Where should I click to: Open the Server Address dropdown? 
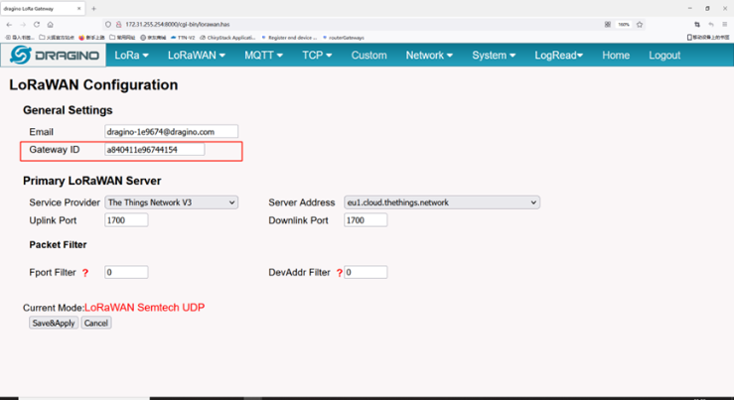tap(442, 202)
